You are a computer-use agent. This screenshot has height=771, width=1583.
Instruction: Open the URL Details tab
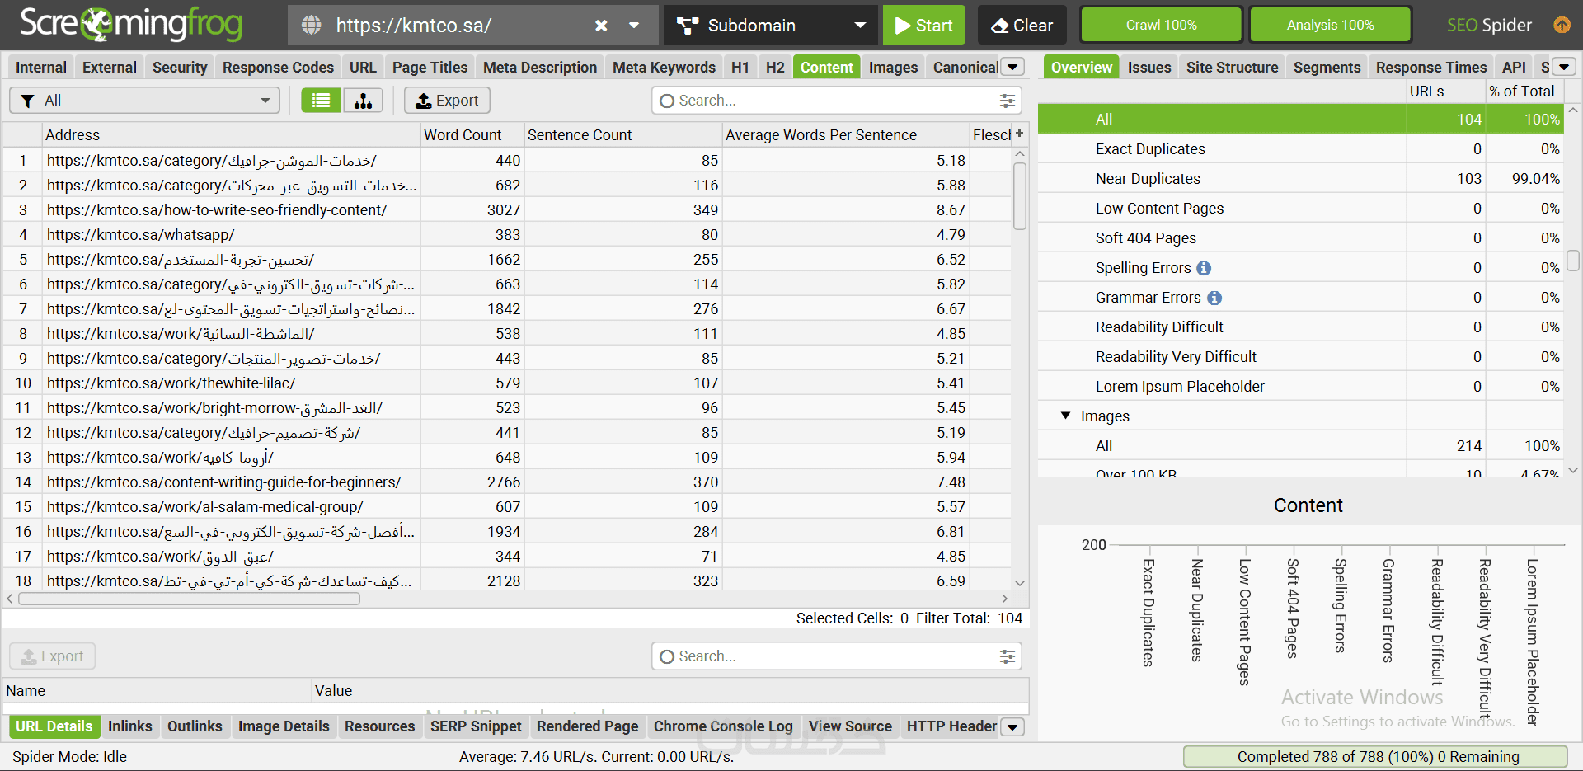pyautogui.click(x=54, y=726)
